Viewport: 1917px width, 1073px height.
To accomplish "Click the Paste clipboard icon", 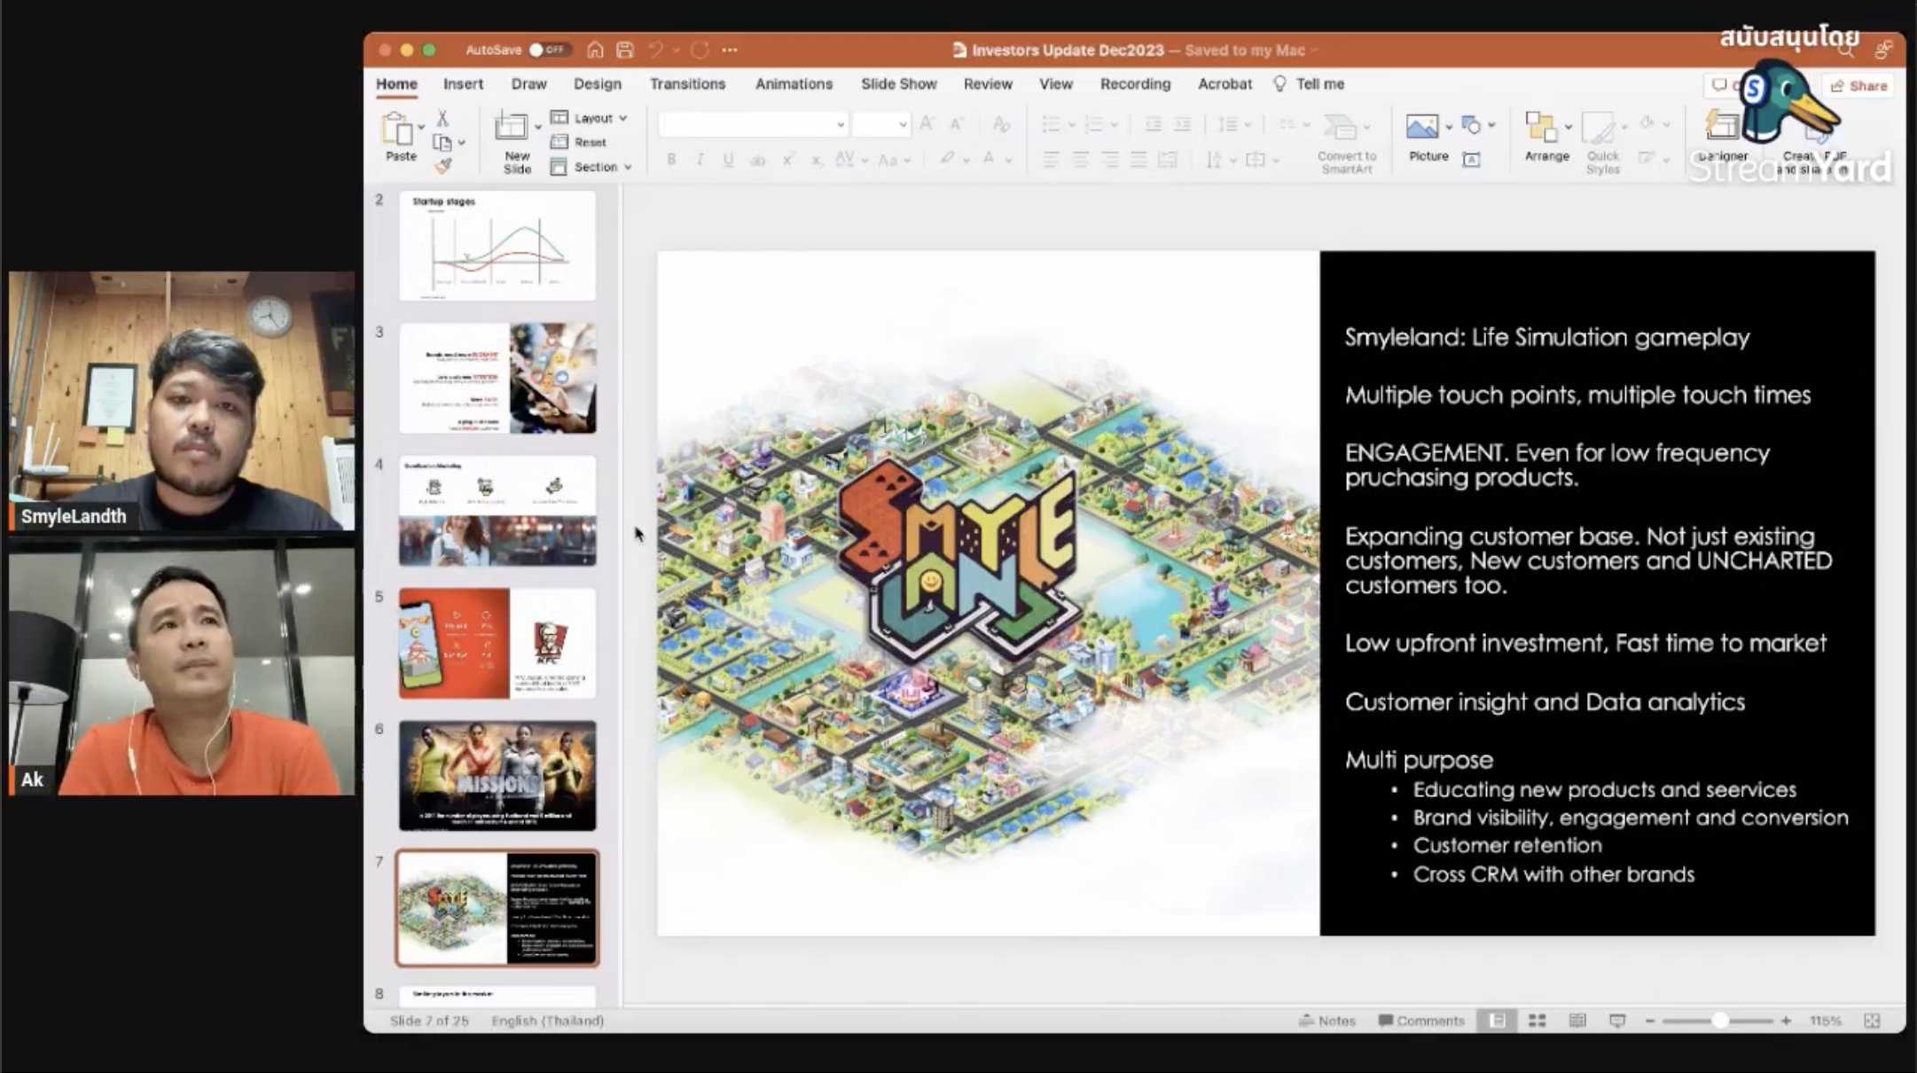I will [x=398, y=129].
